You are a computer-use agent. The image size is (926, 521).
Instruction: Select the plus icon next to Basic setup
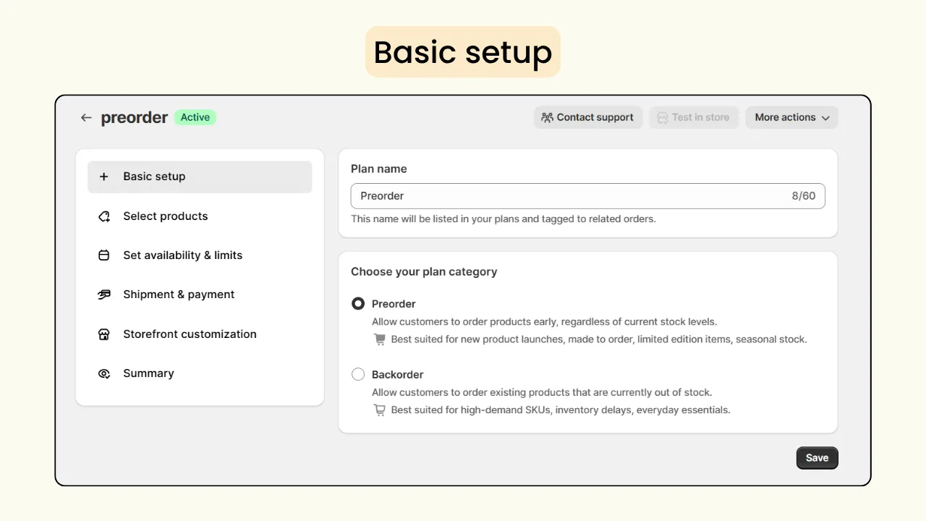click(103, 176)
